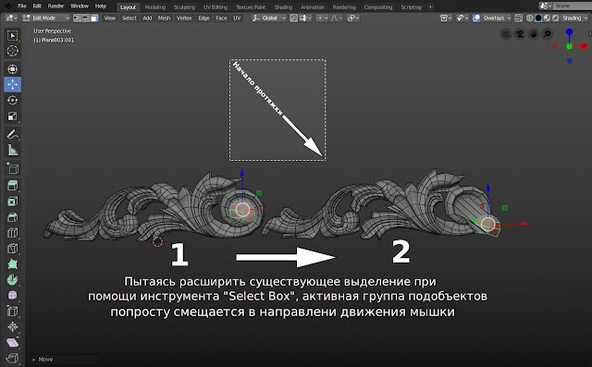The height and width of the screenshot is (367, 592).
Task: Choose the Shrink/Fatten tool
Action: coord(12,326)
